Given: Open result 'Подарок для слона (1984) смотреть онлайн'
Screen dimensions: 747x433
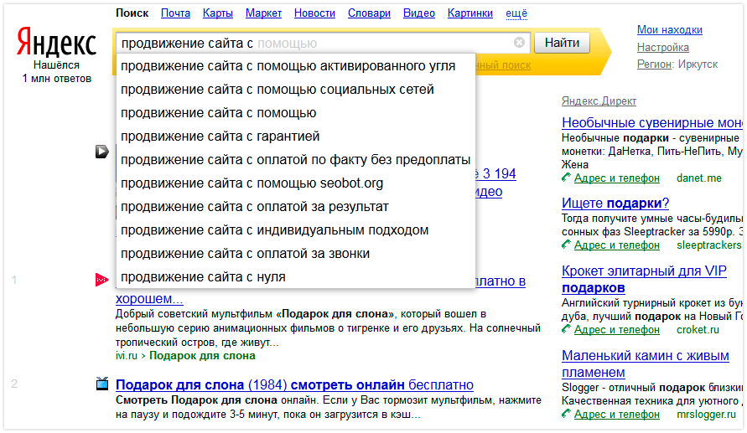Looking at the screenshot, I should tap(294, 384).
